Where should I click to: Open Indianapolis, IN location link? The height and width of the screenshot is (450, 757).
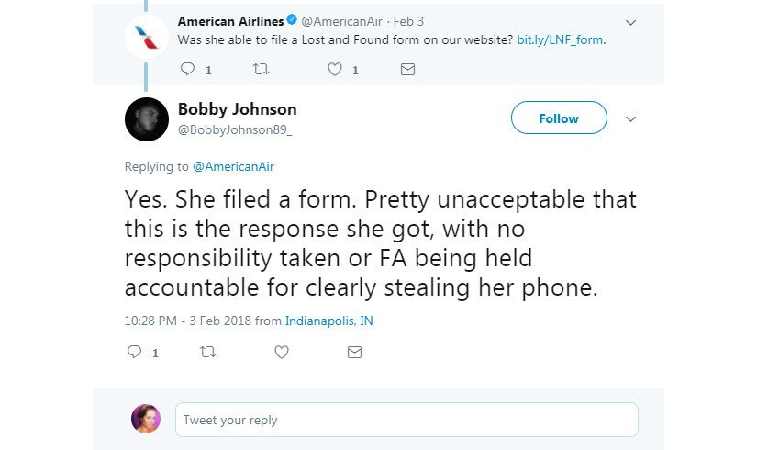(x=329, y=321)
